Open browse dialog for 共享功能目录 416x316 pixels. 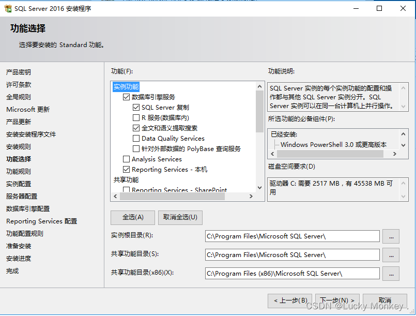pos(391,255)
